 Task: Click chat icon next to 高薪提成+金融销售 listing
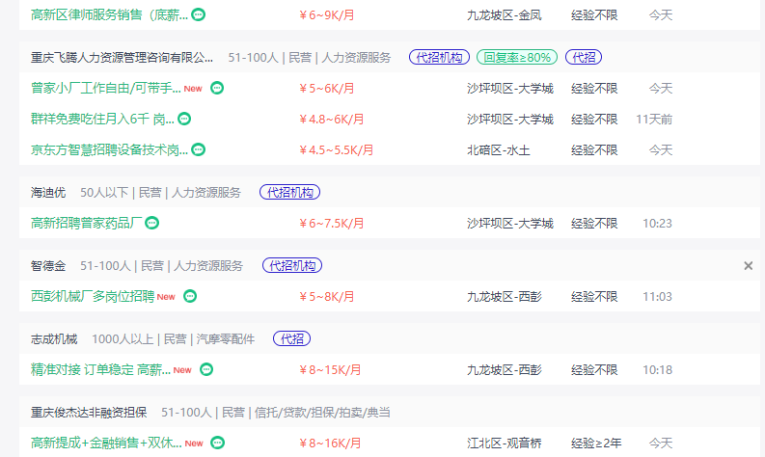click(218, 443)
